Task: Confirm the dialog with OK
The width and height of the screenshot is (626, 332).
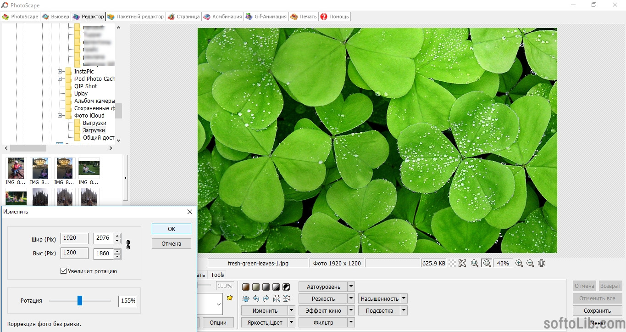Action: tap(172, 229)
